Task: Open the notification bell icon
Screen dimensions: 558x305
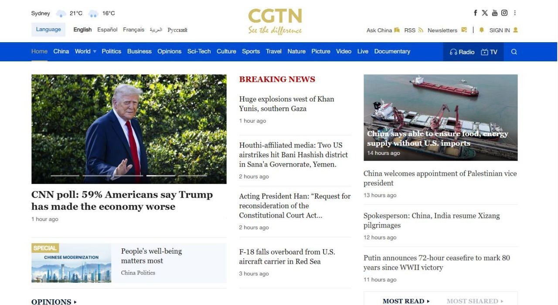Action: pyautogui.click(x=482, y=30)
